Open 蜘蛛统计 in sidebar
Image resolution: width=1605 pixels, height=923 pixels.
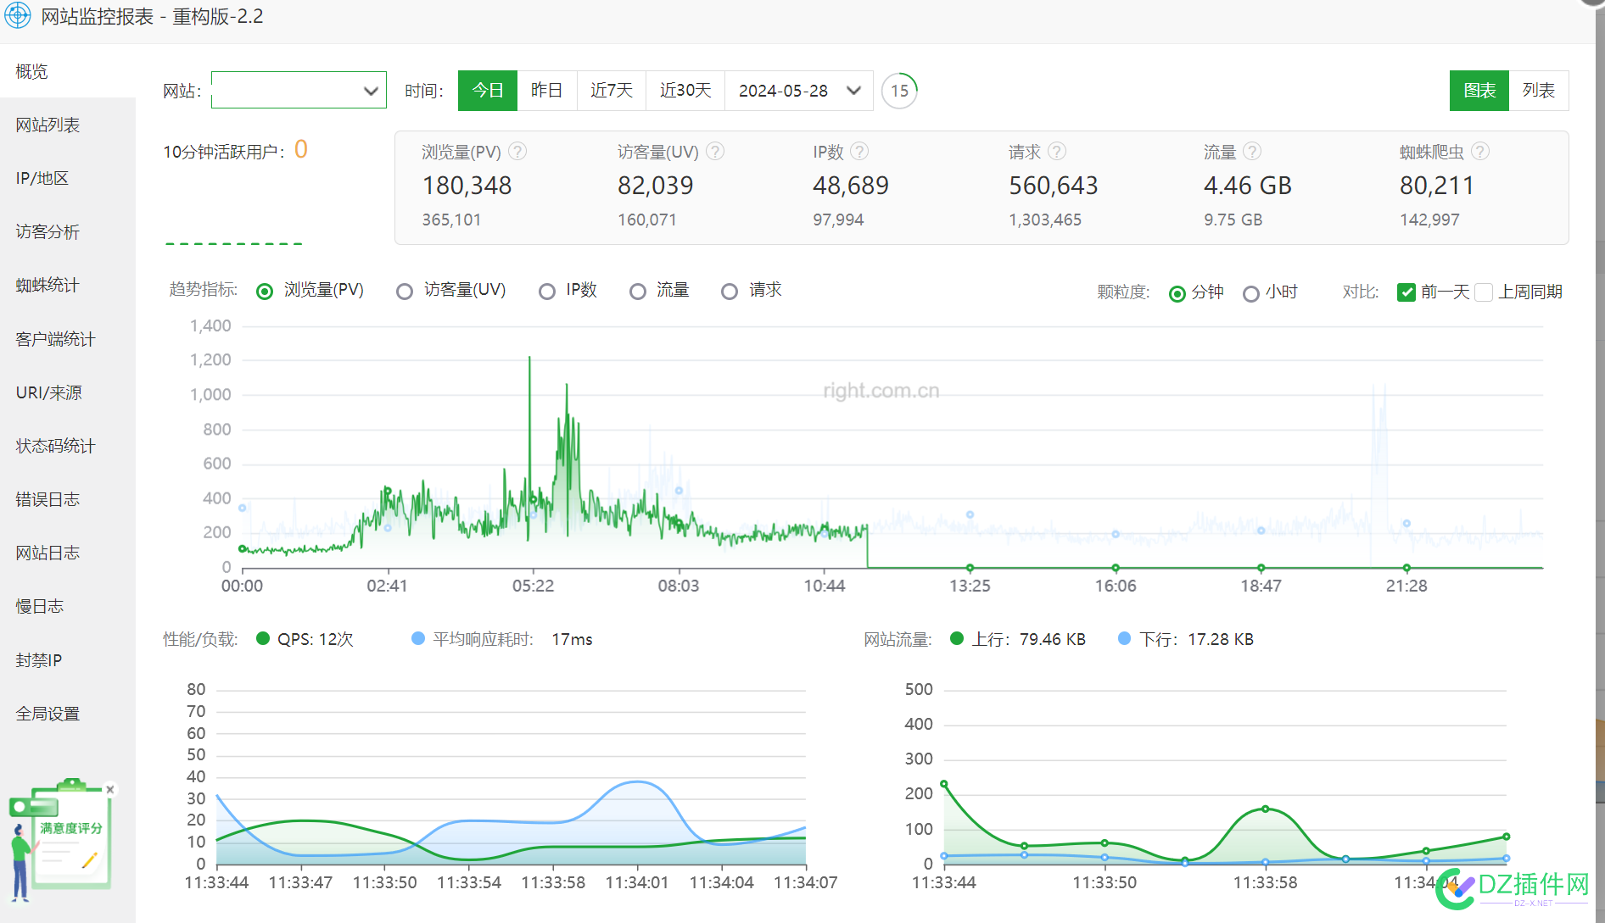[68, 285]
